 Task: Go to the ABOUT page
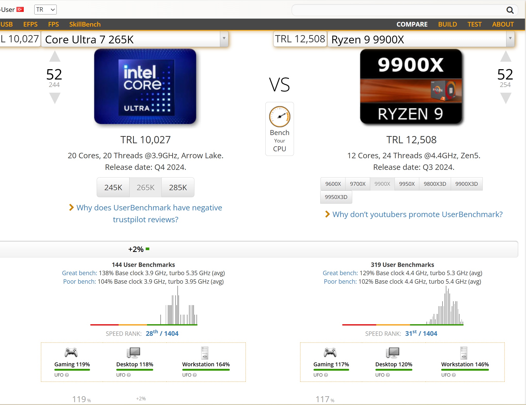(503, 24)
